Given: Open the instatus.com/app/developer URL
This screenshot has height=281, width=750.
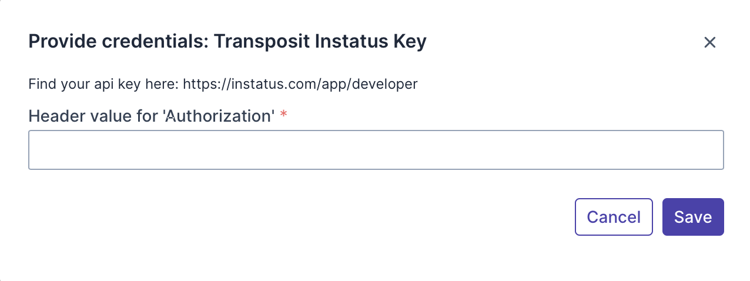Looking at the screenshot, I should (x=300, y=84).
